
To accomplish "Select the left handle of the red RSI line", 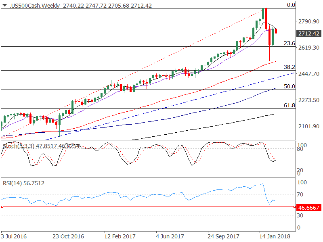I will (x=2, y=207).
